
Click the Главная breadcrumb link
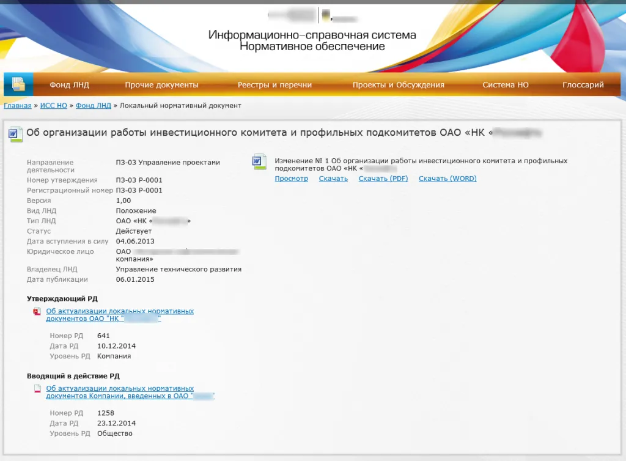coord(17,106)
